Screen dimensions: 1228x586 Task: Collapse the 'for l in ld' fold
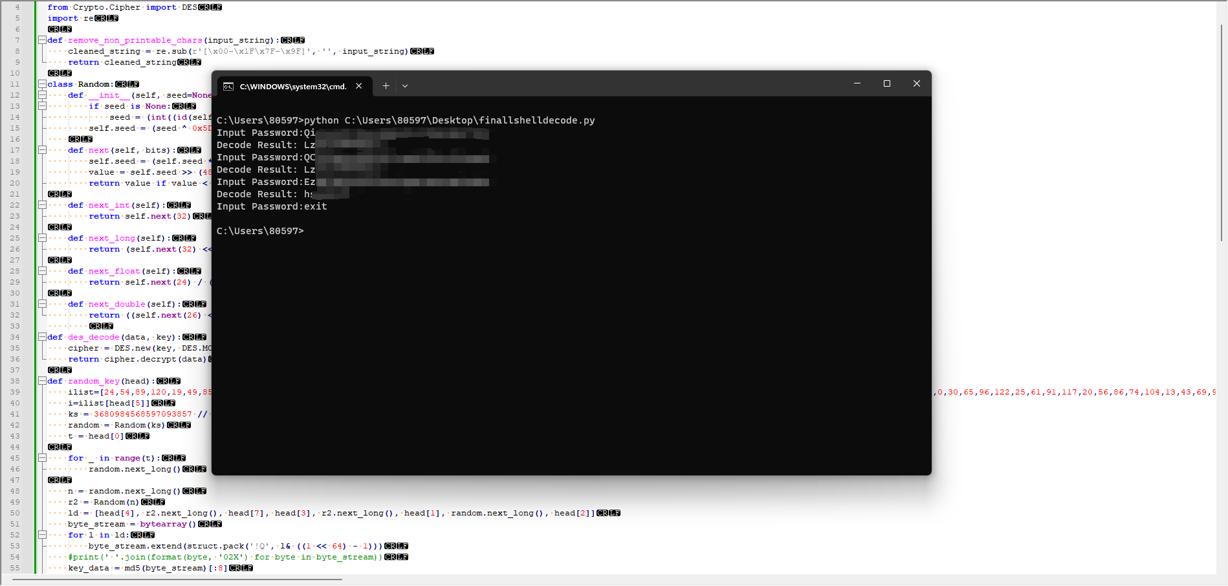41,535
